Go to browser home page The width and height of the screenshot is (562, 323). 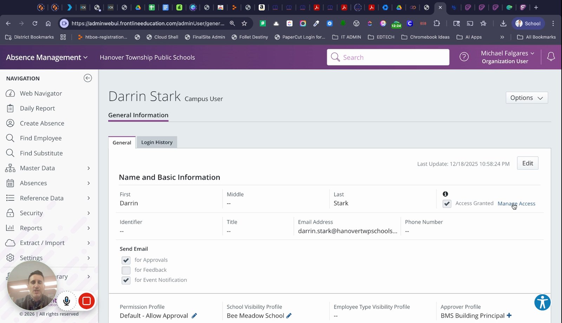(x=48, y=24)
